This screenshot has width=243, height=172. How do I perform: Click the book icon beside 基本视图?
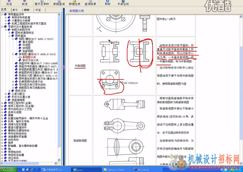(20, 42)
